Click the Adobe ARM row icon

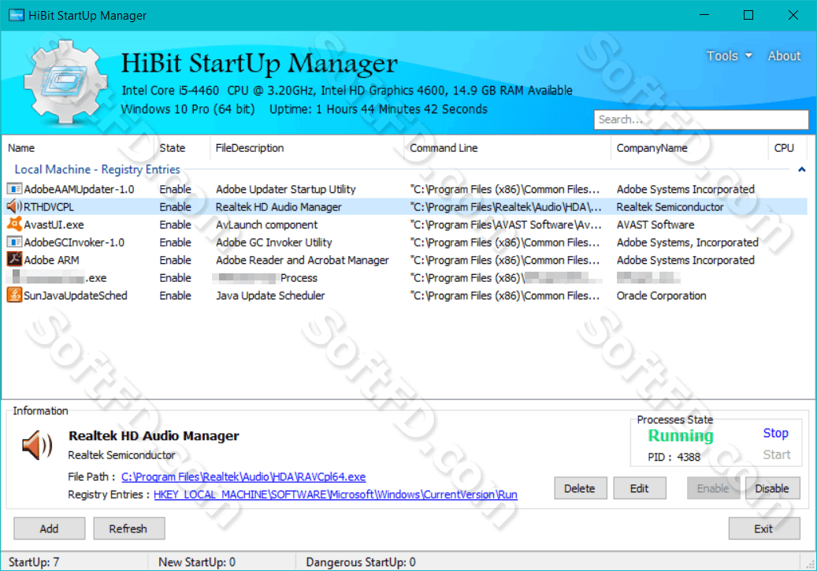pyautogui.click(x=14, y=260)
